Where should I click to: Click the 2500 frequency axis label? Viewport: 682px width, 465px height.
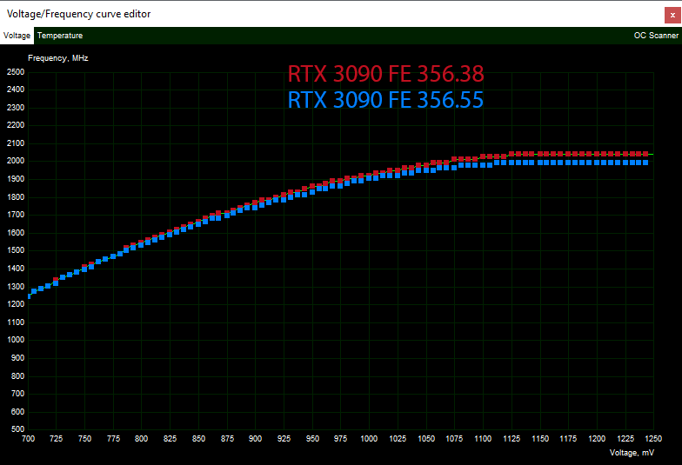pyautogui.click(x=16, y=72)
